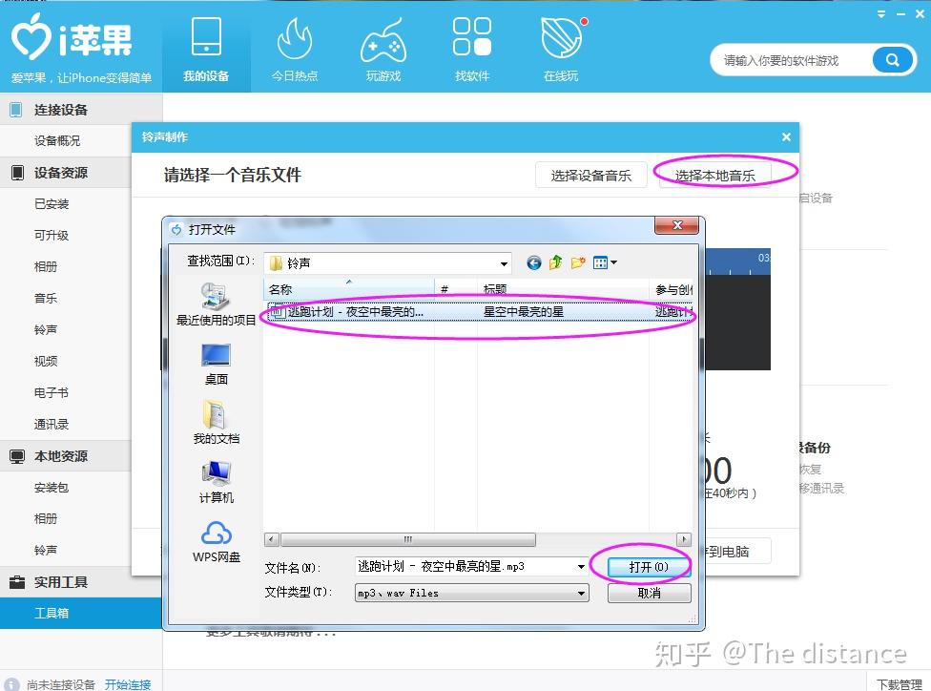Open 下载管理 at bottom right
This screenshot has width=931, height=691.
900,684
